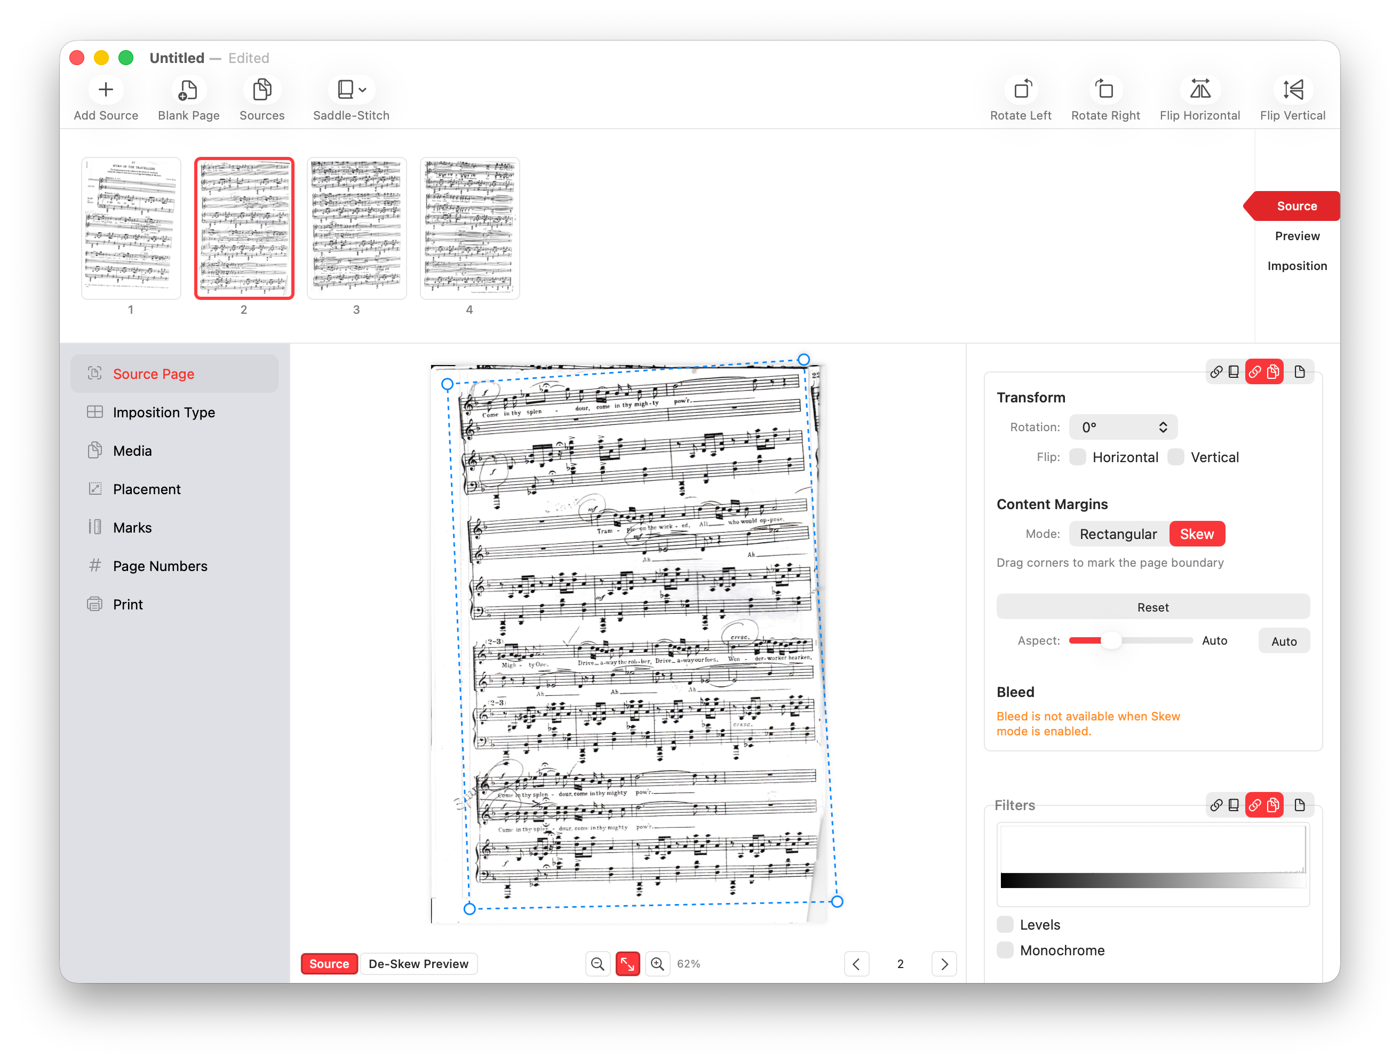Image resolution: width=1400 pixels, height=1062 pixels.
Task: Click the Auto aspect button
Action: (x=1284, y=640)
